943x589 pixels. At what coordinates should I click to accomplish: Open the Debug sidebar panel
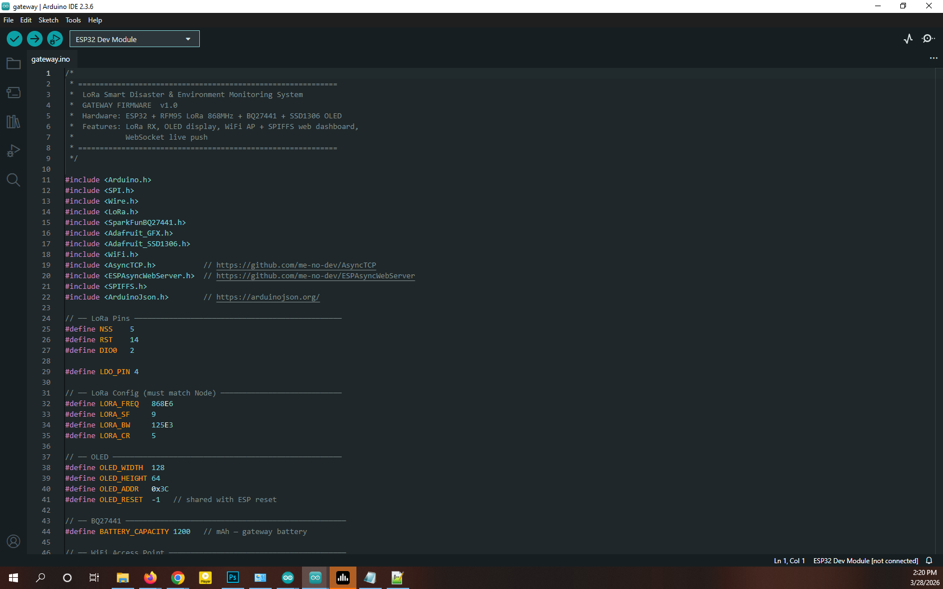pyautogui.click(x=13, y=151)
